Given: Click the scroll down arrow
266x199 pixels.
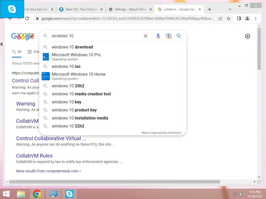Looking at the screenshot, I should click(x=259, y=177).
